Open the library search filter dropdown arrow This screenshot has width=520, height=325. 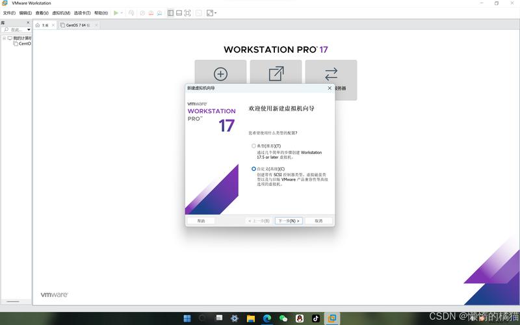pyautogui.click(x=29, y=30)
